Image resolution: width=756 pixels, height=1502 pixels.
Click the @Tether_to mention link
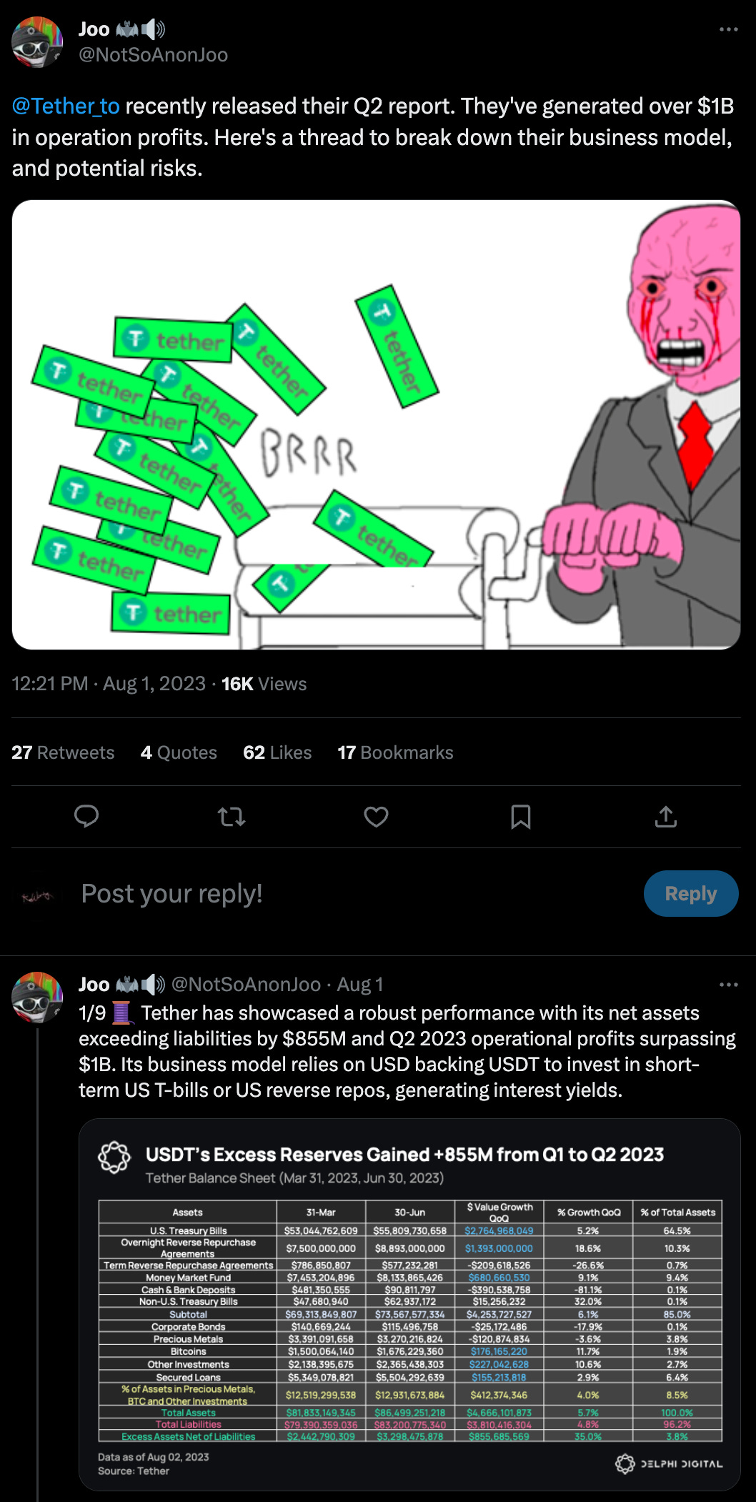[x=66, y=106]
